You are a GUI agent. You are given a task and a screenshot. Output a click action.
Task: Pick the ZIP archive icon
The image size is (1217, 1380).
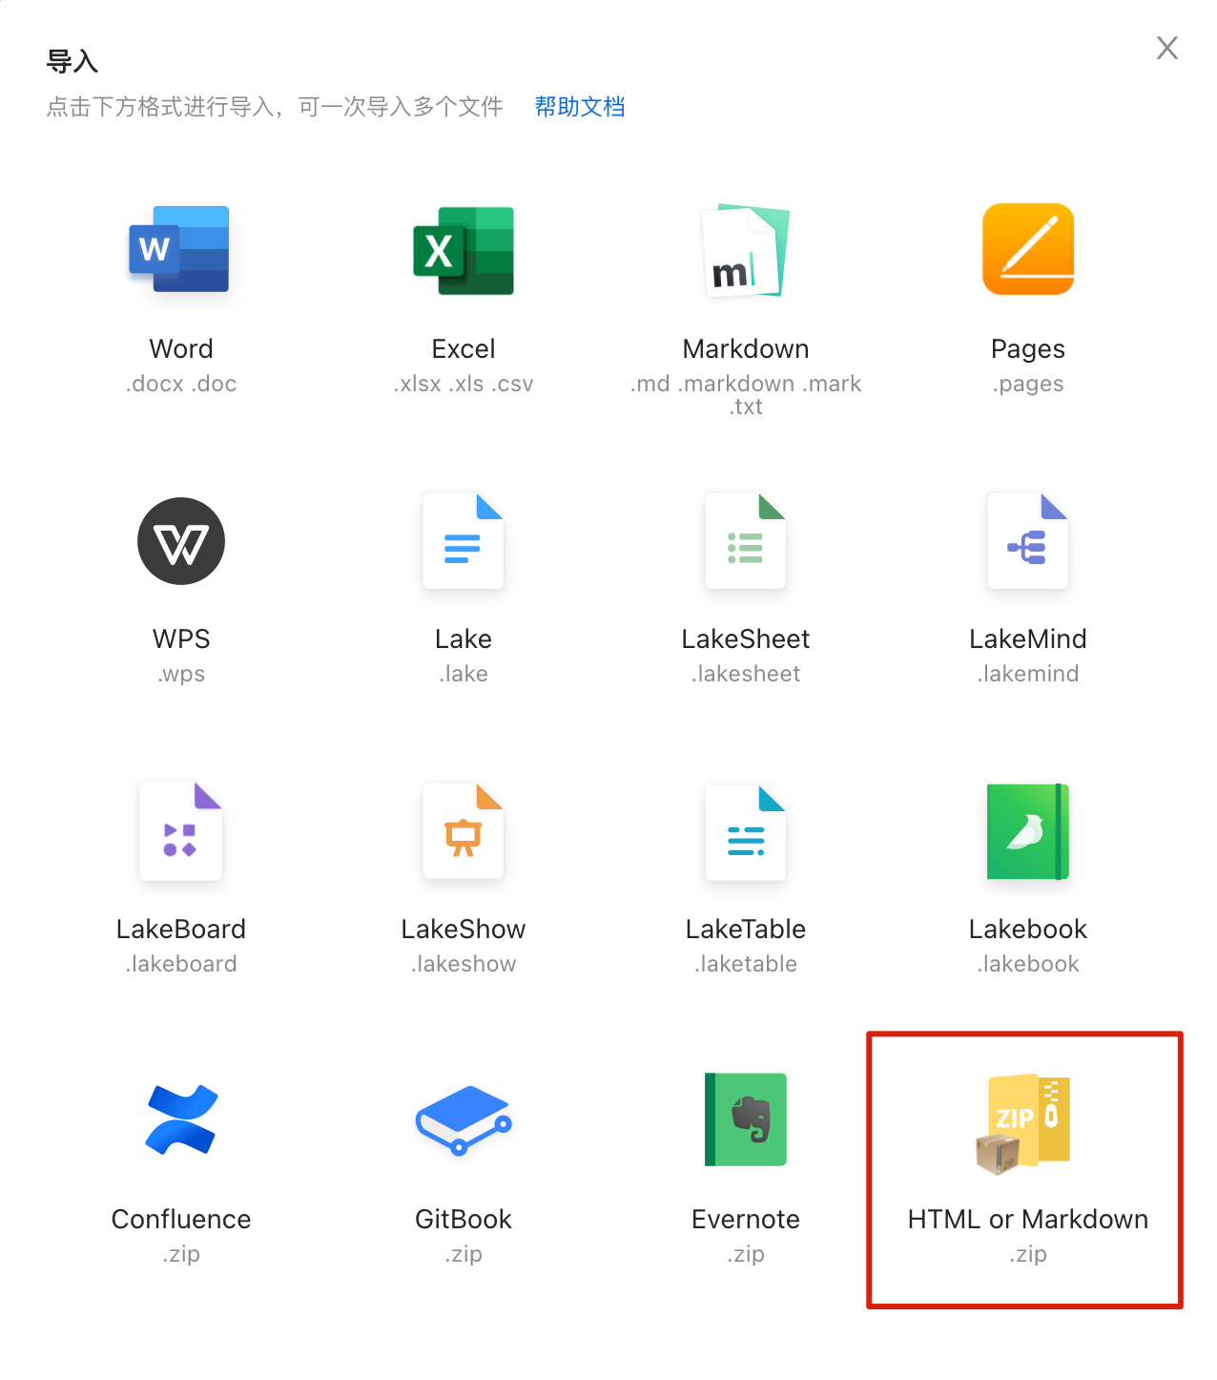click(1023, 1124)
